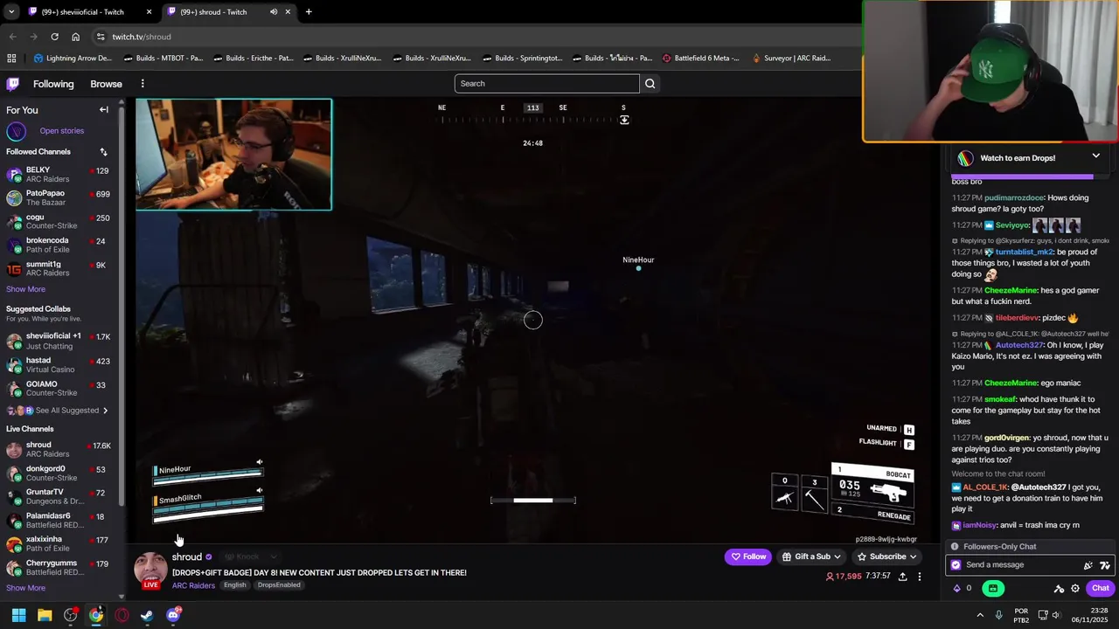Image resolution: width=1119 pixels, height=629 pixels.
Task: Open the Chrome tab search dropdown
Action: point(11,12)
